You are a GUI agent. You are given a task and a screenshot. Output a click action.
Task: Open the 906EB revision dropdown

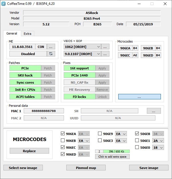click(84, 141)
